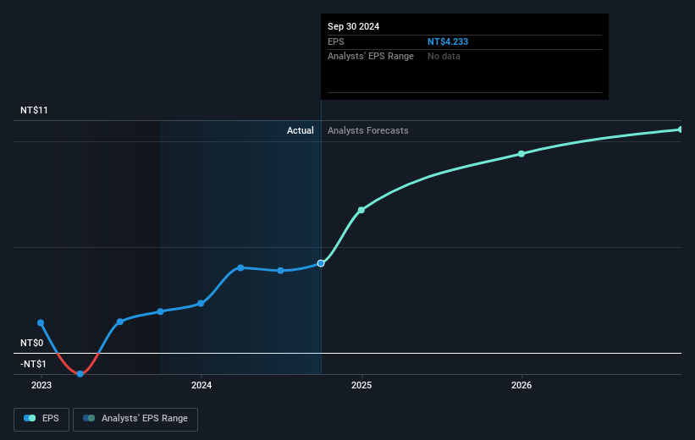Image resolution: width=695 pixels, height=440 pixels.
Task: Click the mid-2023 EPS data point
Action: coord(120,322)
